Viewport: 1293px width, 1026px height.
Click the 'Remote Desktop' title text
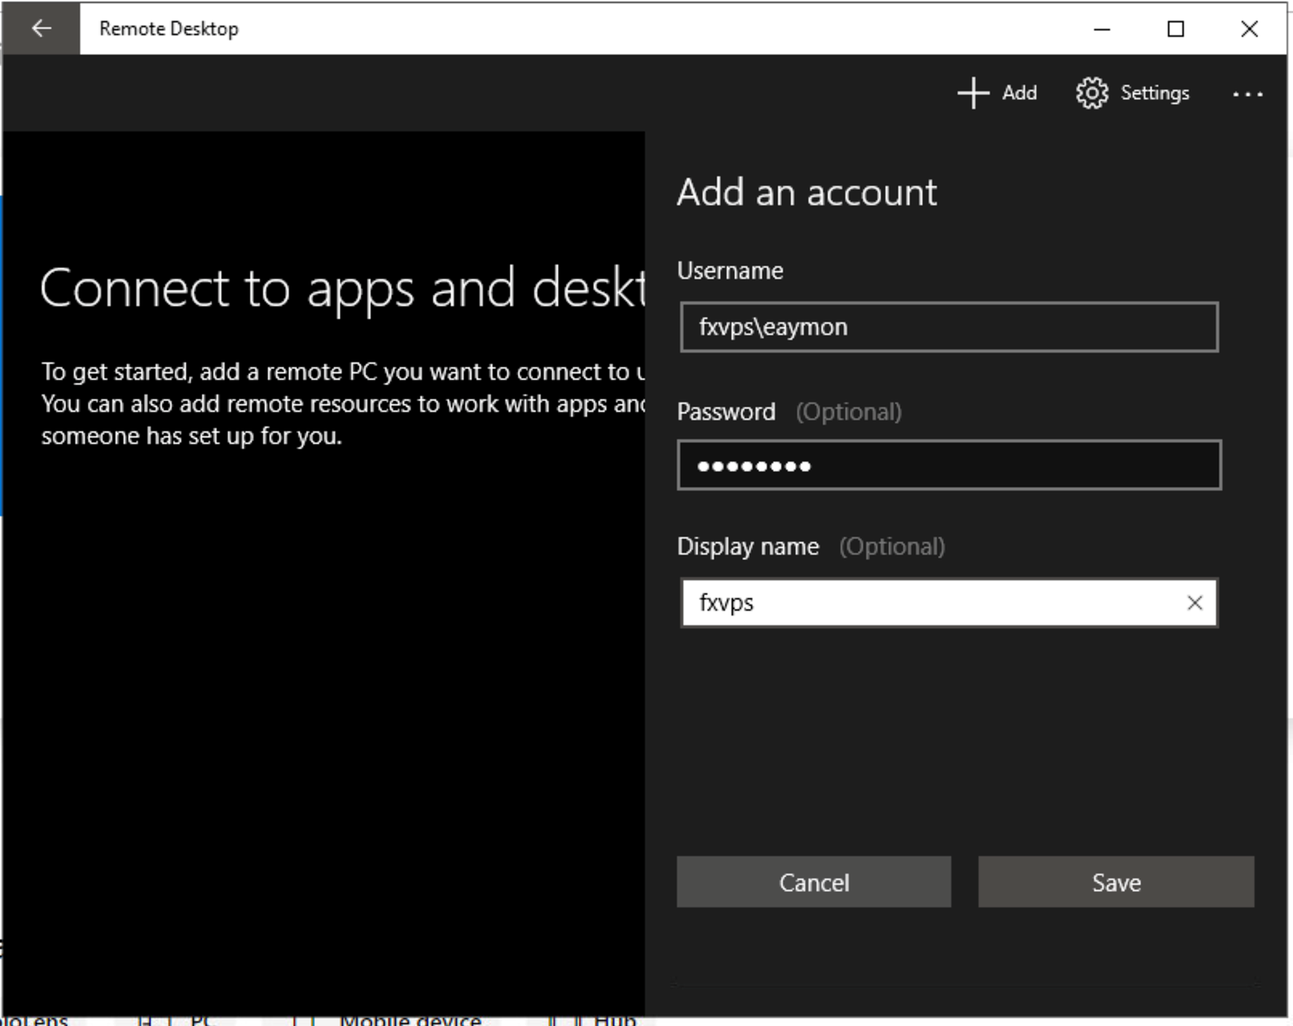pos(168,29)
